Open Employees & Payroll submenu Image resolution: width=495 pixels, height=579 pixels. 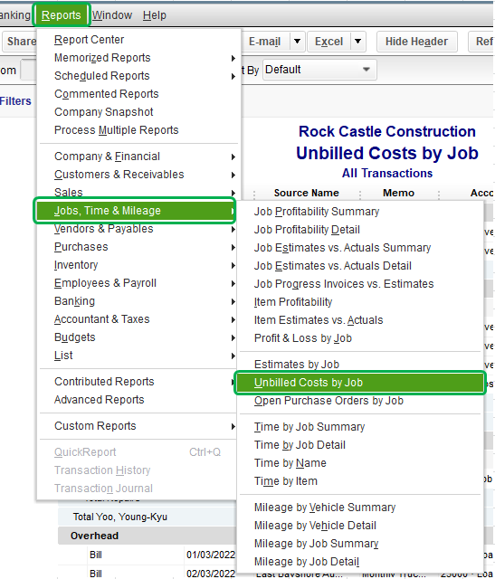click(x=138, y=283)
